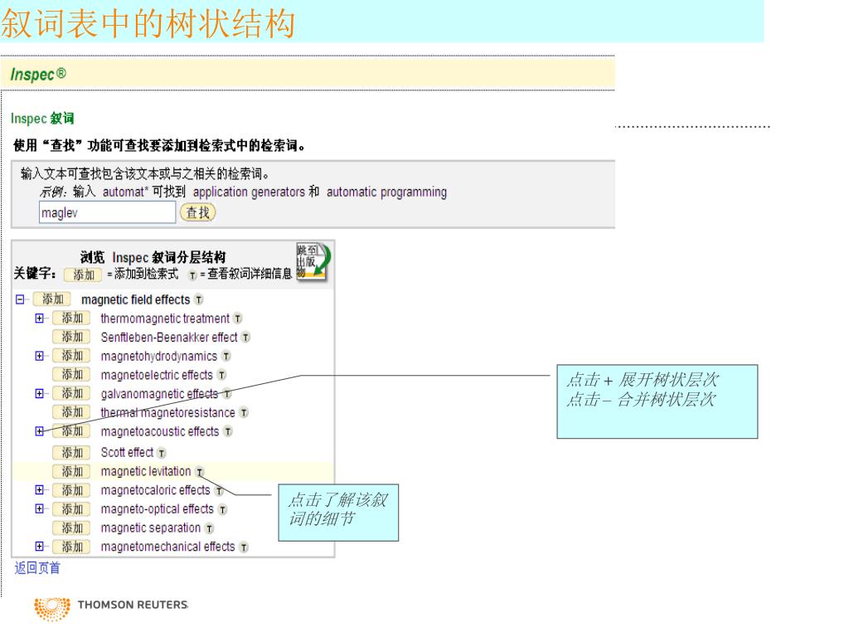Select the magnetic levitation term text
Image resolution: width=849 pixels, height=637 pixels.
146,471
